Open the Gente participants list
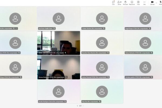 pos(119,3)
